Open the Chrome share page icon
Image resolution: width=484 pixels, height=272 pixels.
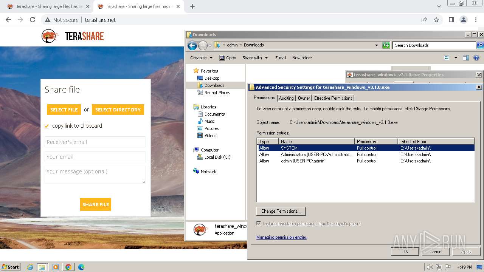tap(424, 20)
